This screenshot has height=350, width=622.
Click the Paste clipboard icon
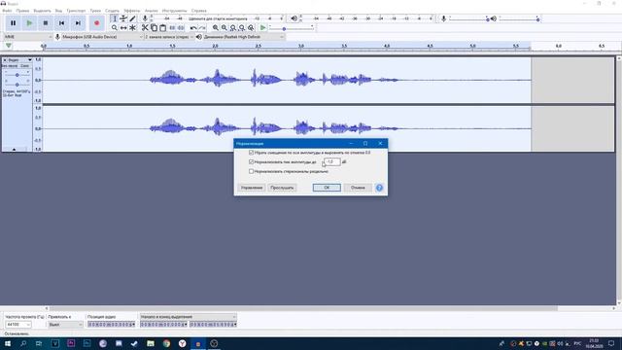[x=162, y=28]
